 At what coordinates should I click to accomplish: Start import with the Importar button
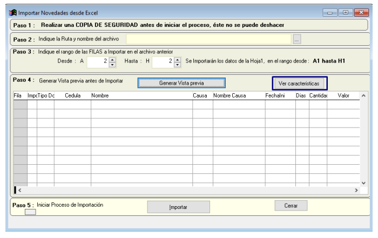[178, 207]
